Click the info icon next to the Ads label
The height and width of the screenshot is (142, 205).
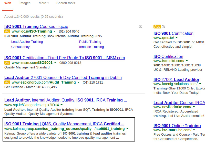tap(163, 27)
